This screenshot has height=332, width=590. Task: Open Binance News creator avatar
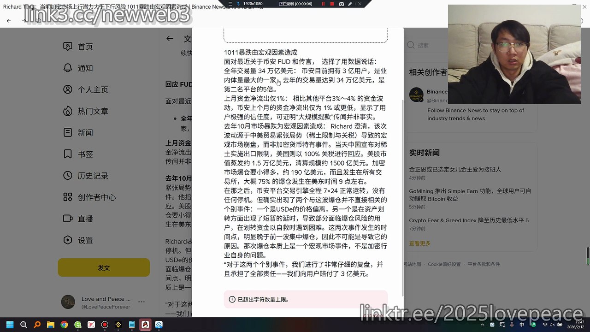(416, 95)
